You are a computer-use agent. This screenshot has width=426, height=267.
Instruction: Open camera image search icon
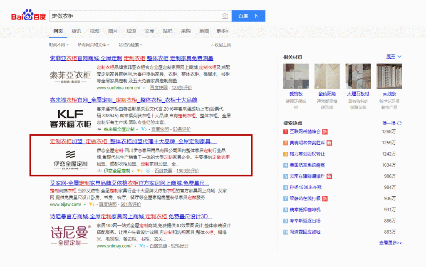(x=225, y=16)
